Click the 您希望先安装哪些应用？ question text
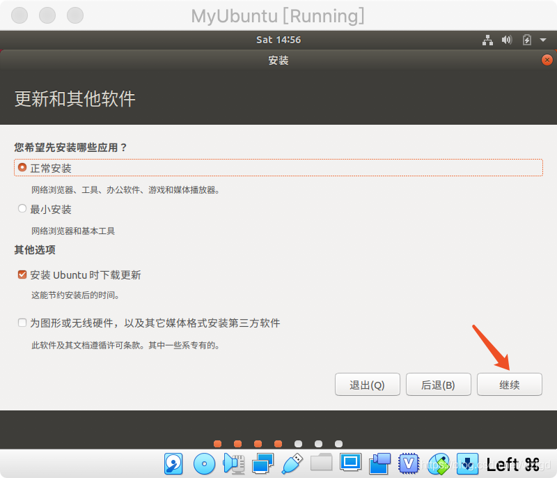Image resolution: width=557 pixels, height=478 pixels. [71, 148]
